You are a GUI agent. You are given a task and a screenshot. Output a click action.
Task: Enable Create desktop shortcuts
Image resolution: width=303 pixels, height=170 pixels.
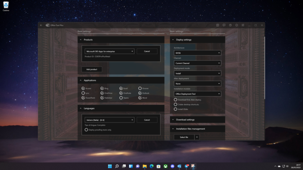click(x=176, y=104)
